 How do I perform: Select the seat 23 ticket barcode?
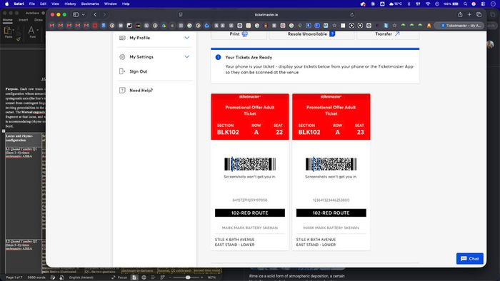(x=331, y=164)
